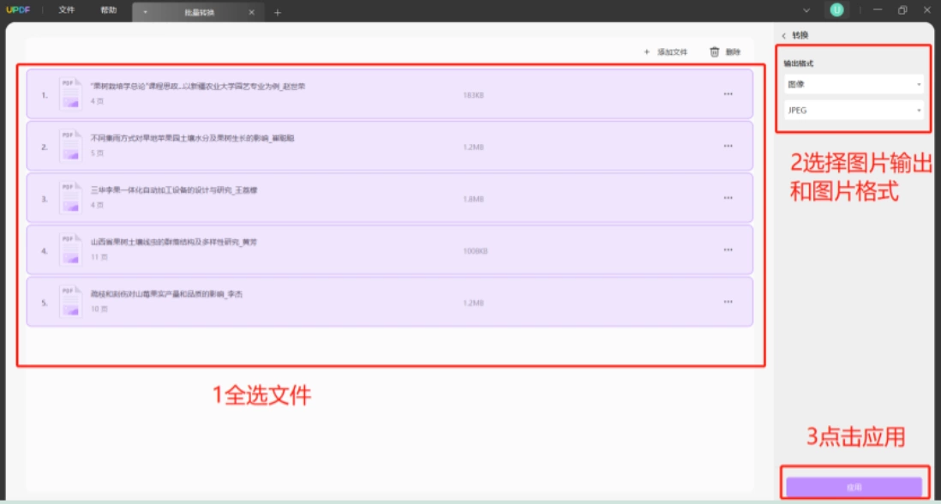Expand the title bar chevron dropdown

click(x=806, y=10)
